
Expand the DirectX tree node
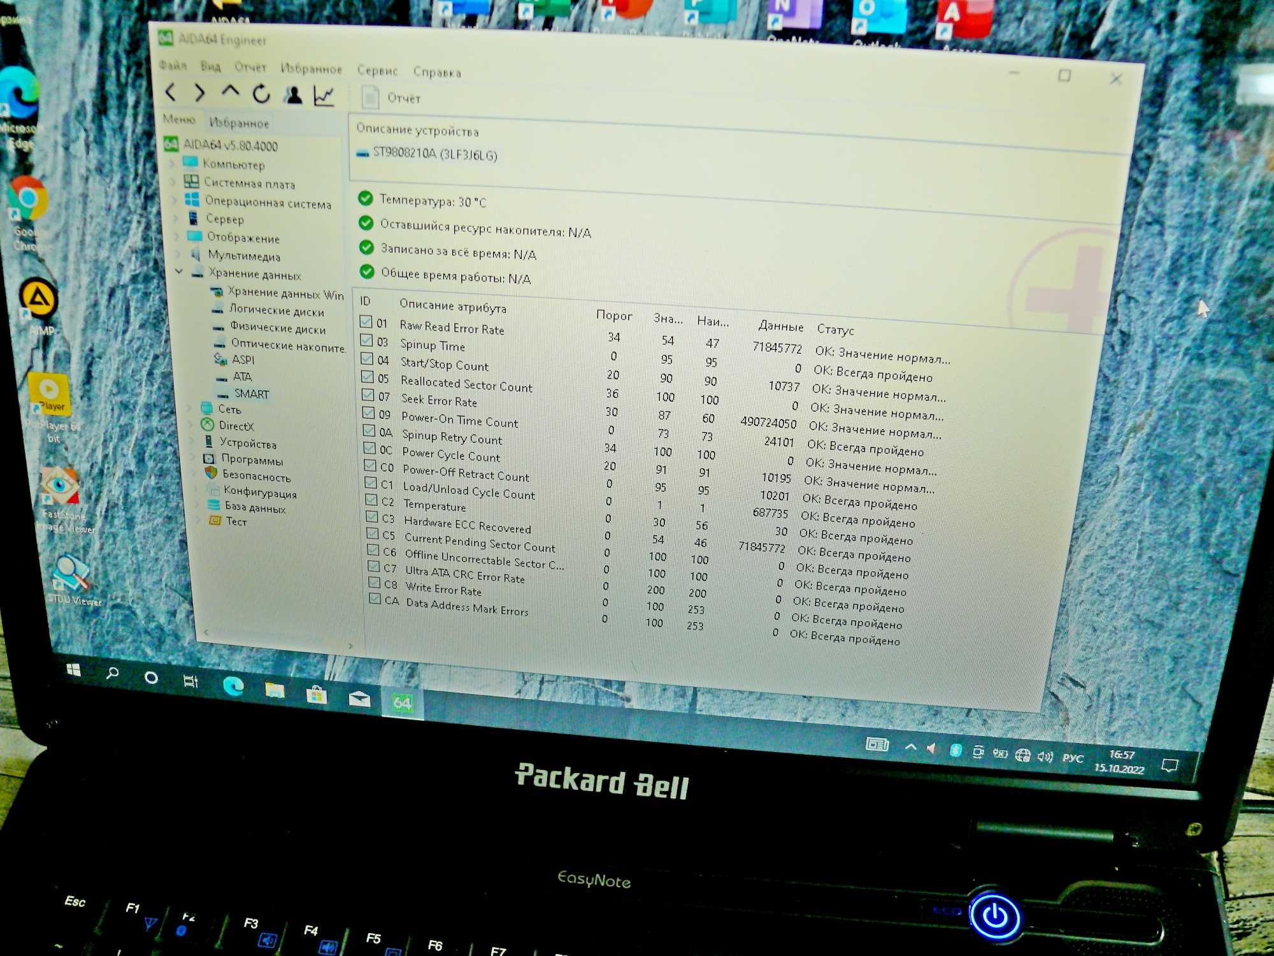[x=190, y=425]
